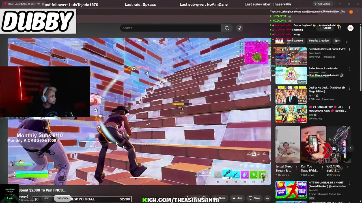Open 'Sailor Moon S the Movie' title link
The height and width of the screenshot is (203, 362).
click(323, 69)
